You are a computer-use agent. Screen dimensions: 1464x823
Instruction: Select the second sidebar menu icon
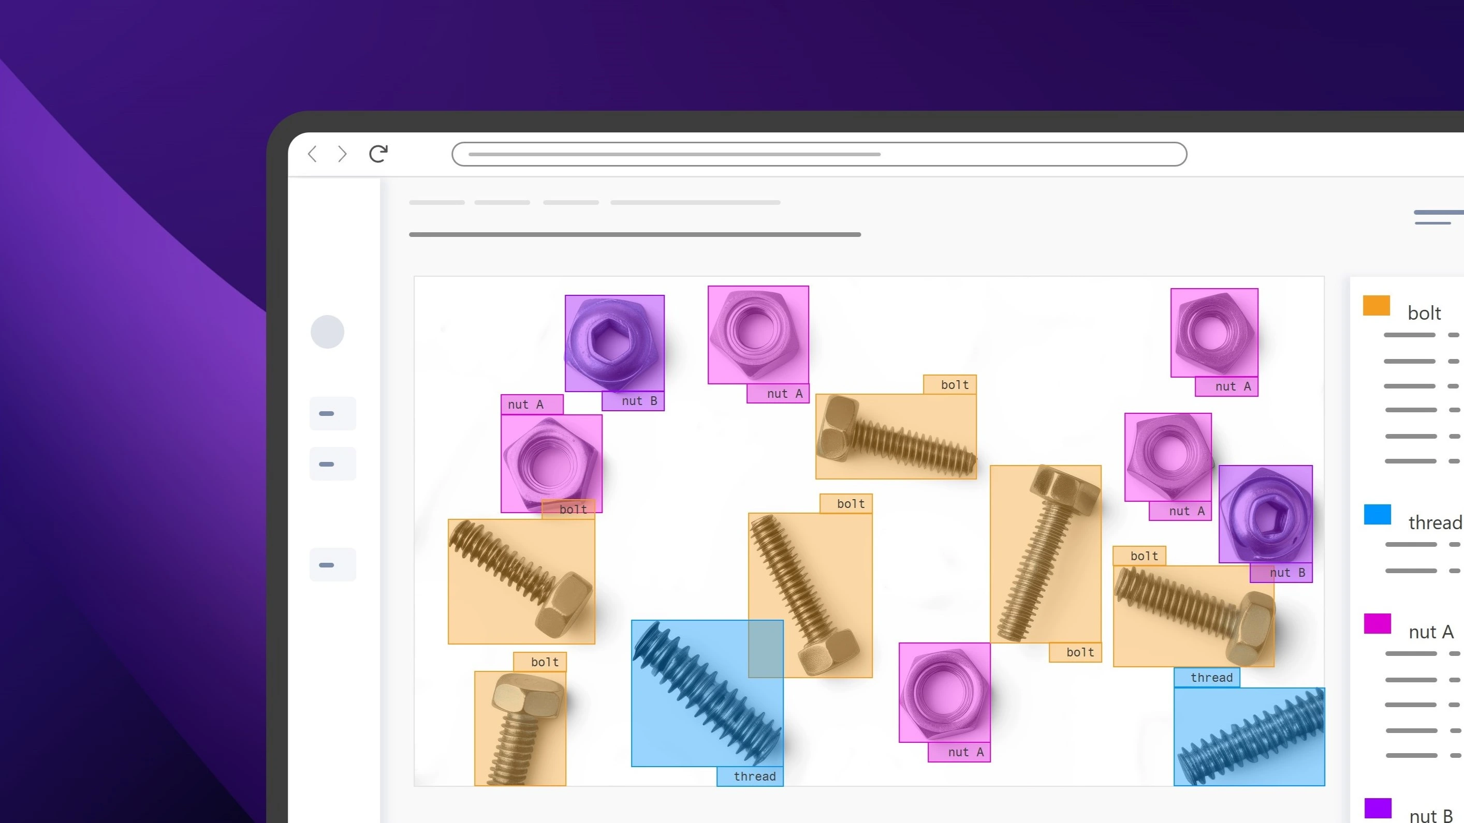[332, 463]
